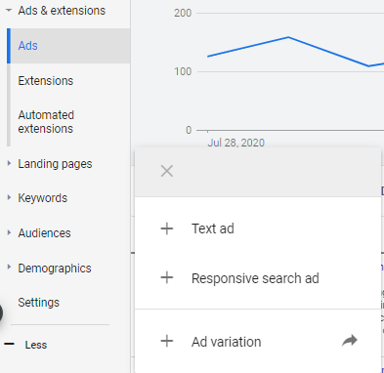Close the new ad popup menu
The image size is (384, 373).
pos(167,171)
